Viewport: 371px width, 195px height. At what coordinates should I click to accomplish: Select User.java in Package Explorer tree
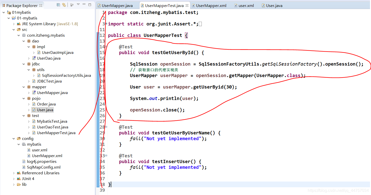coord(45,110)
